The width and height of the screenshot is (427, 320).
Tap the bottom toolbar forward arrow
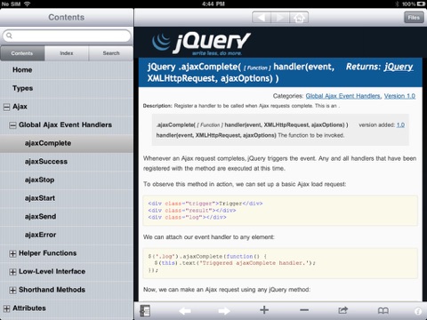(x=224, y=311)
